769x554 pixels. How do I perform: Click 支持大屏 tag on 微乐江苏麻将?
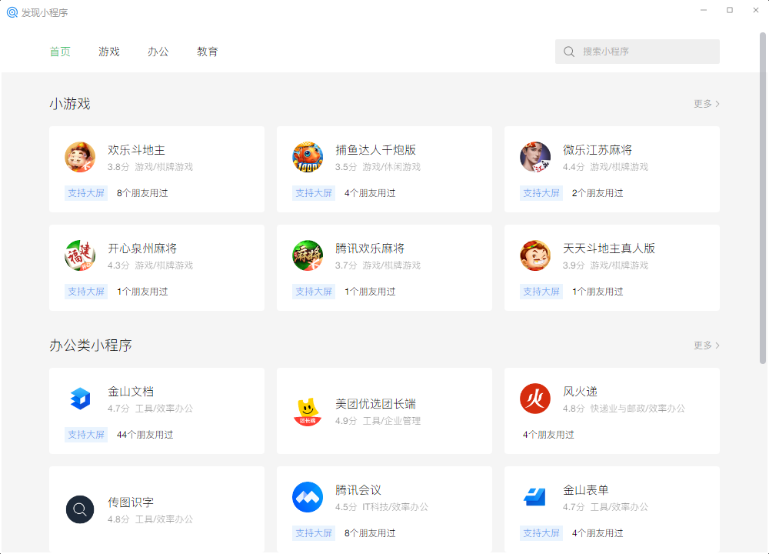tap(541, 193)
